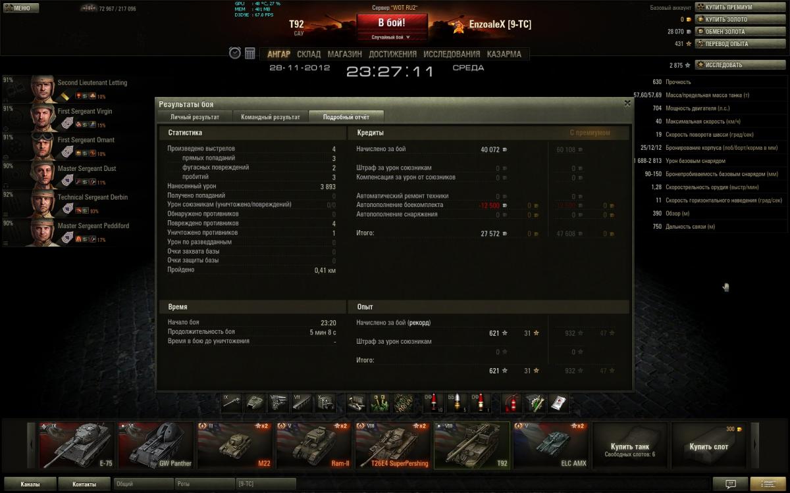790x493 pixels.
Task: Open the camouflage net equipment slot
Action: 403,402
